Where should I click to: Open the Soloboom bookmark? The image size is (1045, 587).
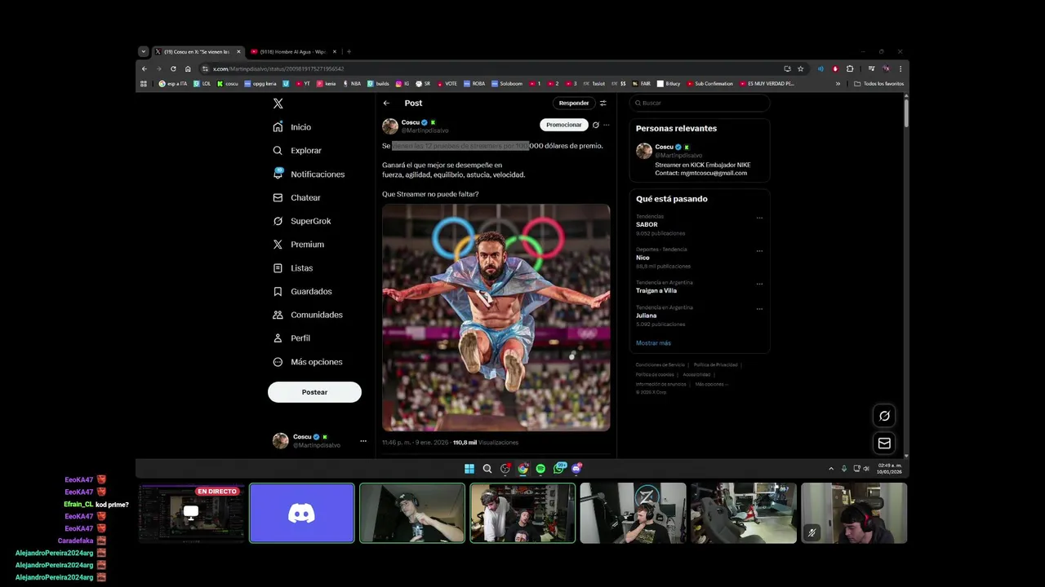(x=506, y=83)
